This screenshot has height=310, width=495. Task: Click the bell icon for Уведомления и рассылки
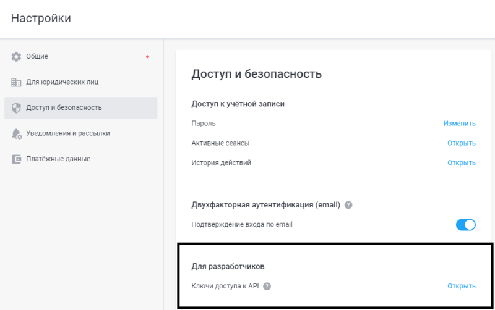click(x=16, y=133)
